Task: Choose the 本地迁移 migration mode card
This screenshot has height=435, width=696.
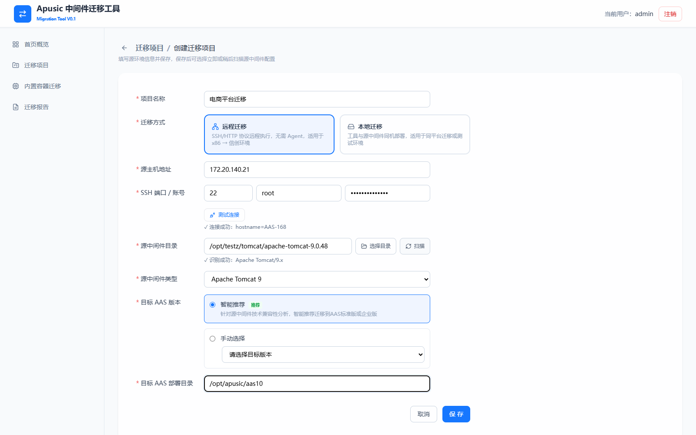Action: (405, 134)
